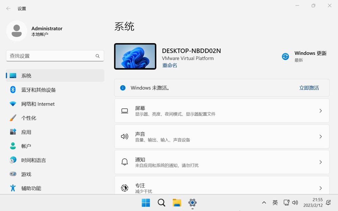Open File Explorer from the taskbar
The image size is (338, 211).
click(x=177, y=203)
